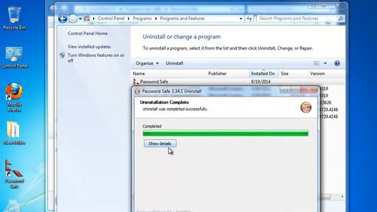Close the Password Safe Uninstall dialog
377x212 pixels.
click(x=309, y=90)
